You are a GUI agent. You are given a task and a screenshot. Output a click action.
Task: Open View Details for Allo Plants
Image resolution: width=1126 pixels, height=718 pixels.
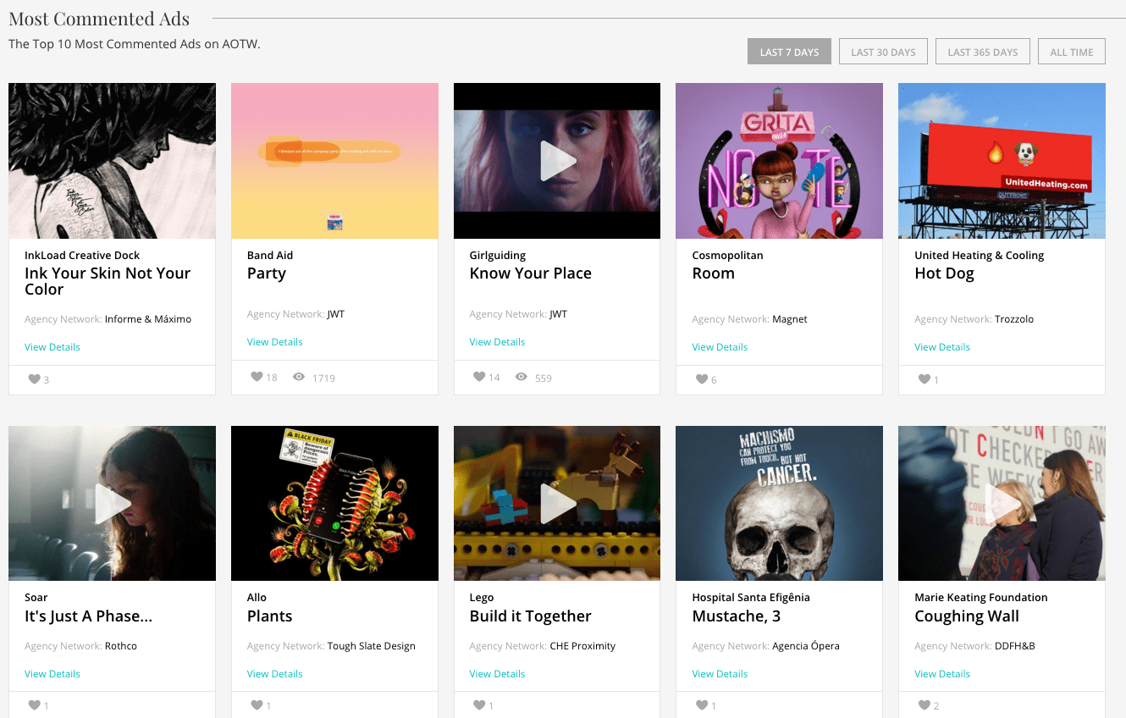[274, 674]
